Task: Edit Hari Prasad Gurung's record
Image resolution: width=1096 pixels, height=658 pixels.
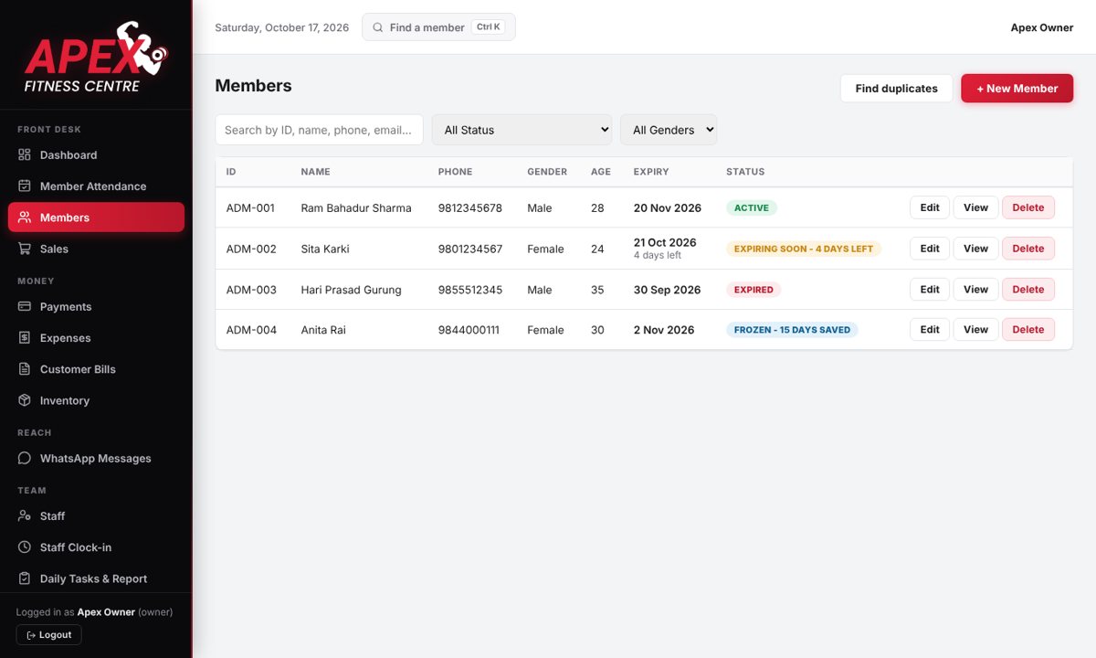Action: (x=930, y=290)
